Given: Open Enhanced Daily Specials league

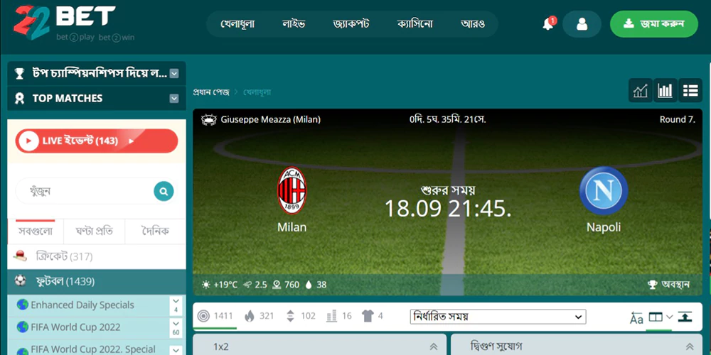Looking at the screenshot, I should tap(82, 305).
